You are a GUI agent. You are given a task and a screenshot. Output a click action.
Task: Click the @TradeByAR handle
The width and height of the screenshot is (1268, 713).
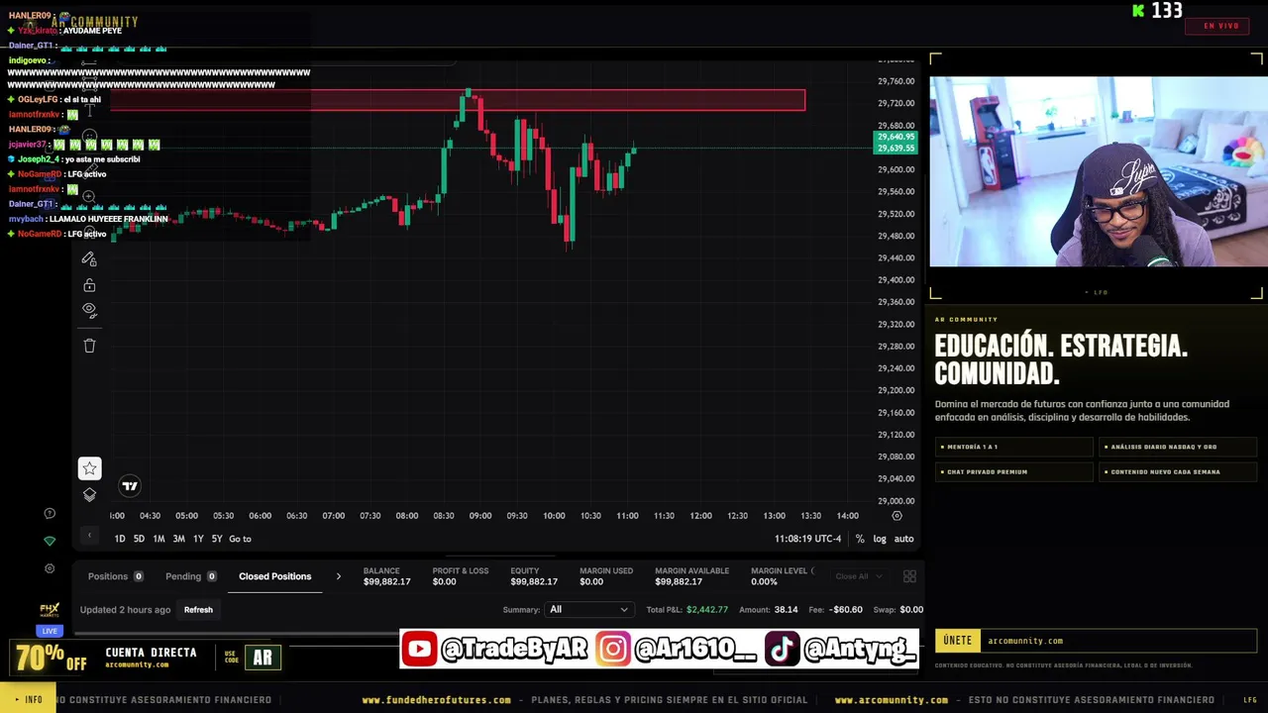pos(514,650)
